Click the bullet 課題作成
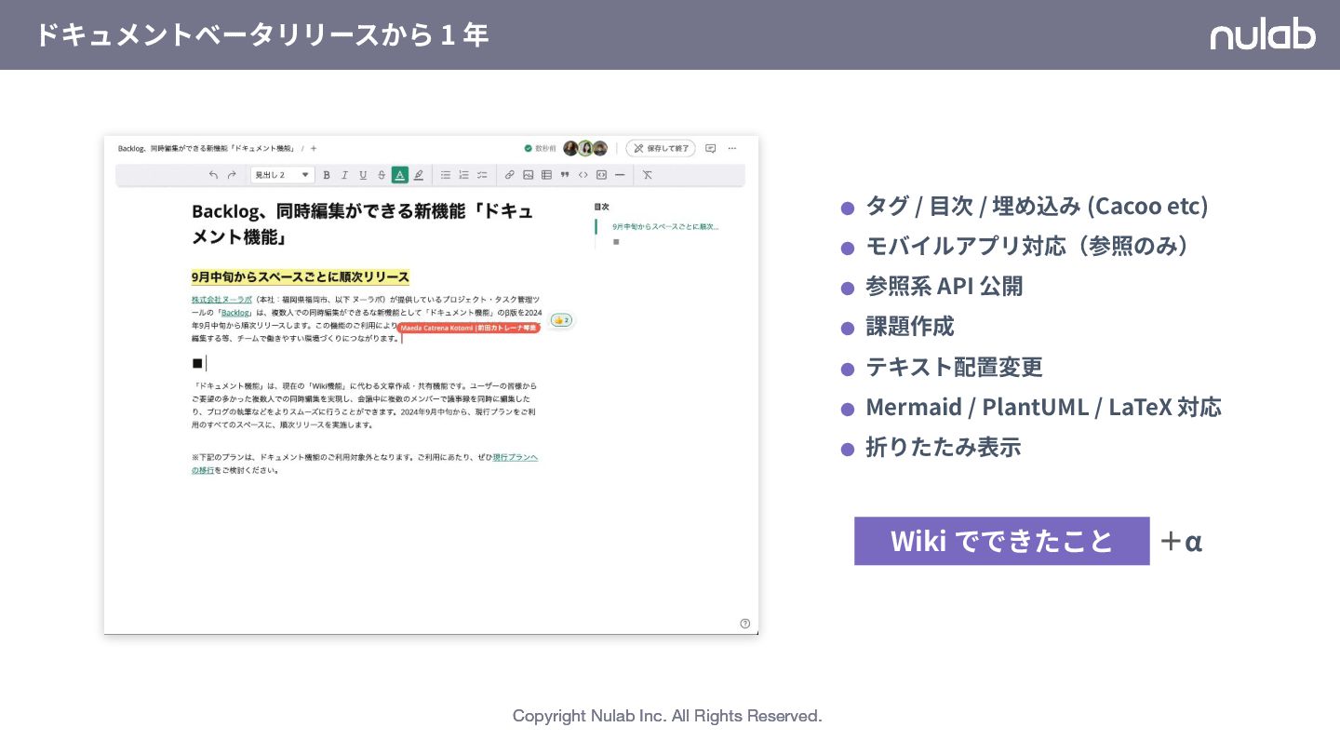Viewport: 1340px width, 754px height. coord(910,327)
